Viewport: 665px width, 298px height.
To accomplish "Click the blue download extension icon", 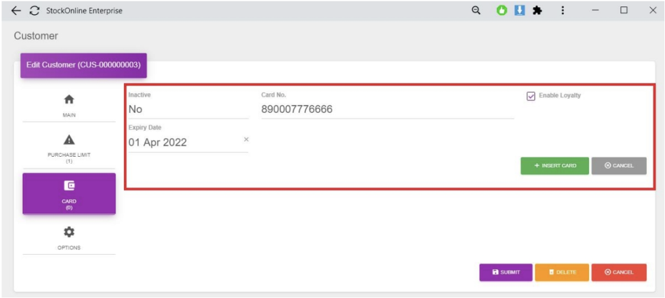I will click(520, 10).
